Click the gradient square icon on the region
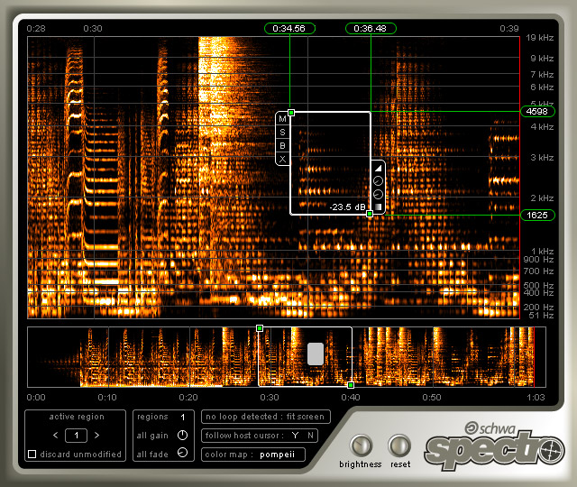The height and width of the screenshot is (487, 577). point(379,207)
